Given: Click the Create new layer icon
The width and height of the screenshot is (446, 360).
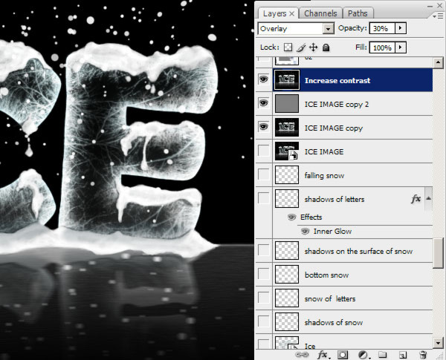Looking at the screenshot, I should coord(402,355).
